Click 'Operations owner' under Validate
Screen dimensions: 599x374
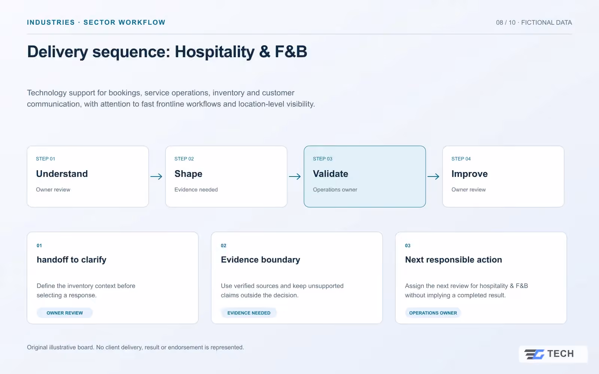point(335,190)
